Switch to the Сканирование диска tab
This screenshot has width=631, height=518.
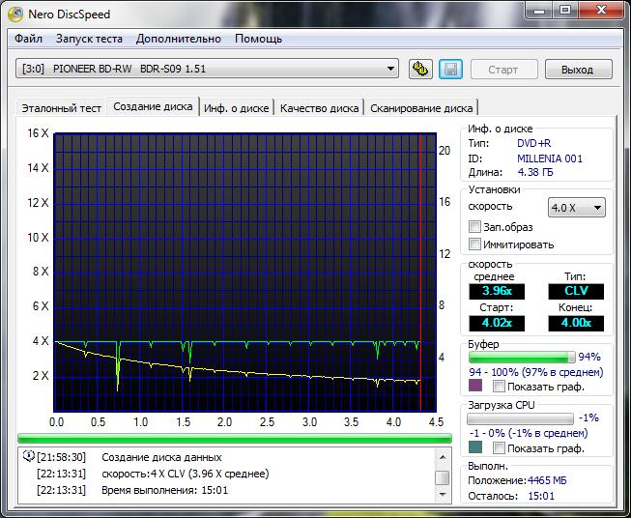421,108
